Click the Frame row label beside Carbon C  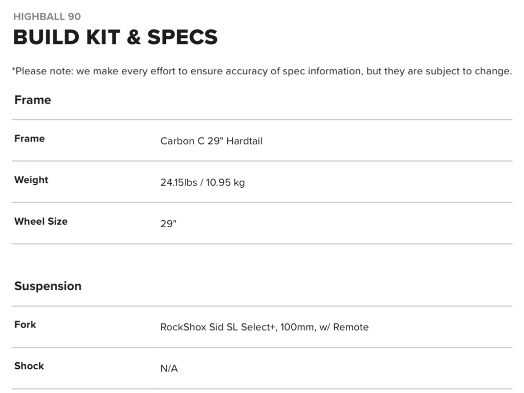pyautogui.click(x=30, y=139)
